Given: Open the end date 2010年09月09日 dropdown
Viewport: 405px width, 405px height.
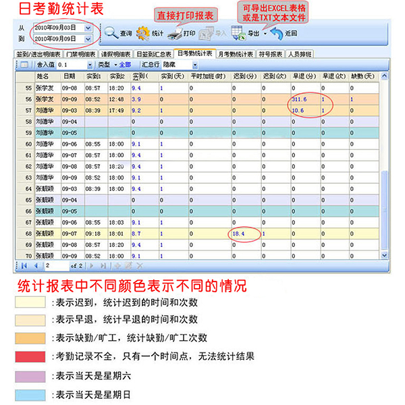Looking at the screenshot, I should (88, 39).
